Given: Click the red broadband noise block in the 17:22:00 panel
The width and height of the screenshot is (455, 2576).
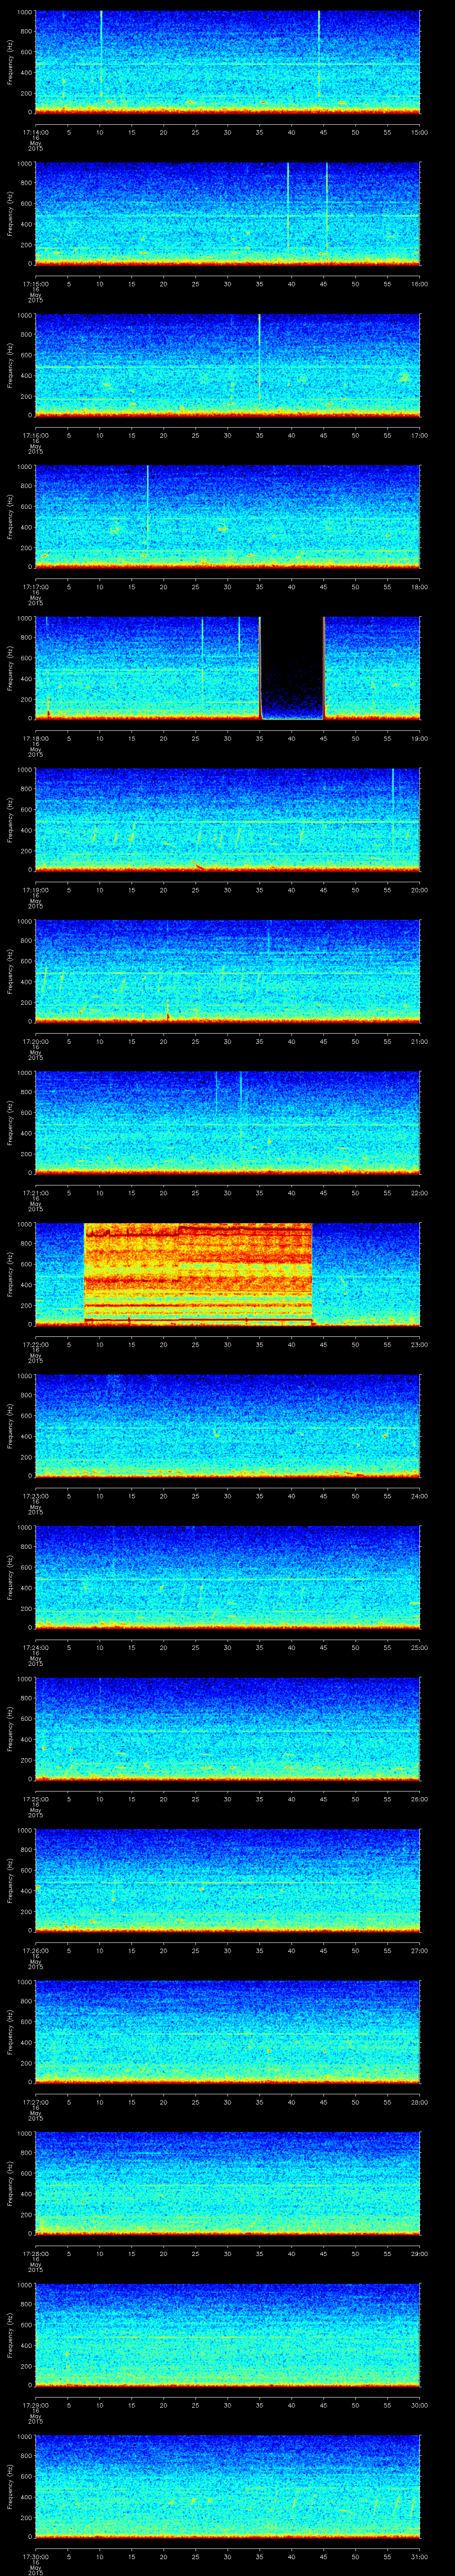Looking at the screenshot, I should 198,1274.
